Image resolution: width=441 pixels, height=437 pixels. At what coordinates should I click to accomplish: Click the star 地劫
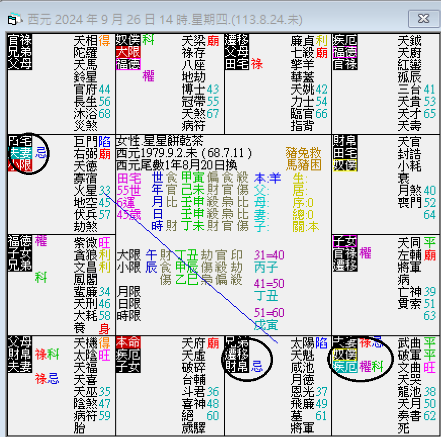point(194,77)
